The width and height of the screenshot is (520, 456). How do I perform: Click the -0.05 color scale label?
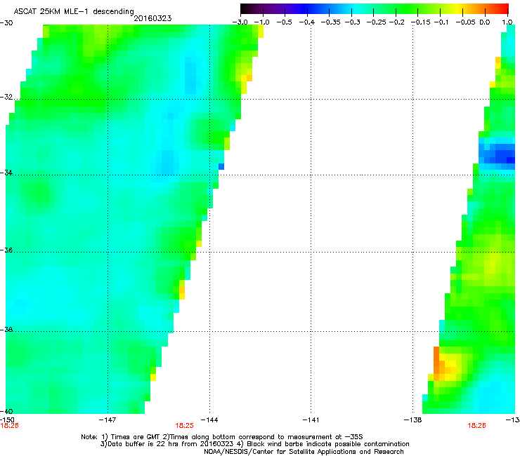[465, 22]
